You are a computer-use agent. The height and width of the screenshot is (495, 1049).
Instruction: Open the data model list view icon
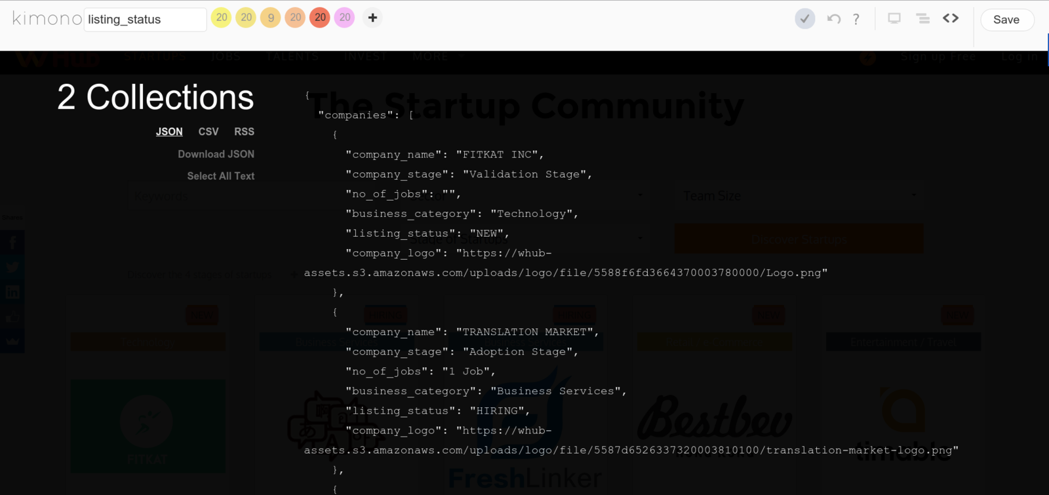pos(922,18)
